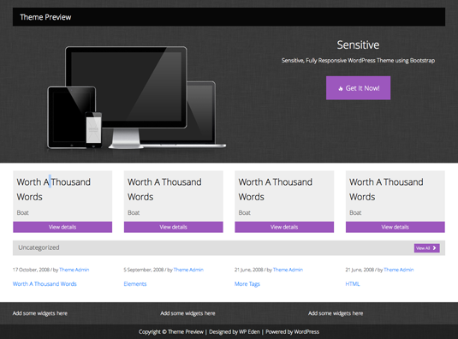Viewport: 458px width, 339px height.
Task: Click the WP Eden footer link
Action: point(249,331)
